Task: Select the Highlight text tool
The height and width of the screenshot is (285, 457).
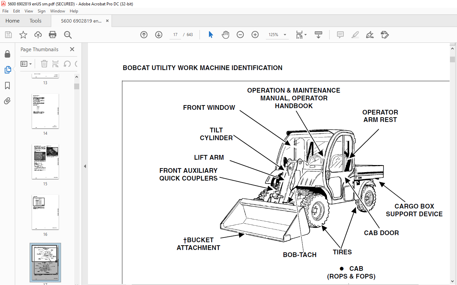Action: (x=355, y=35)
